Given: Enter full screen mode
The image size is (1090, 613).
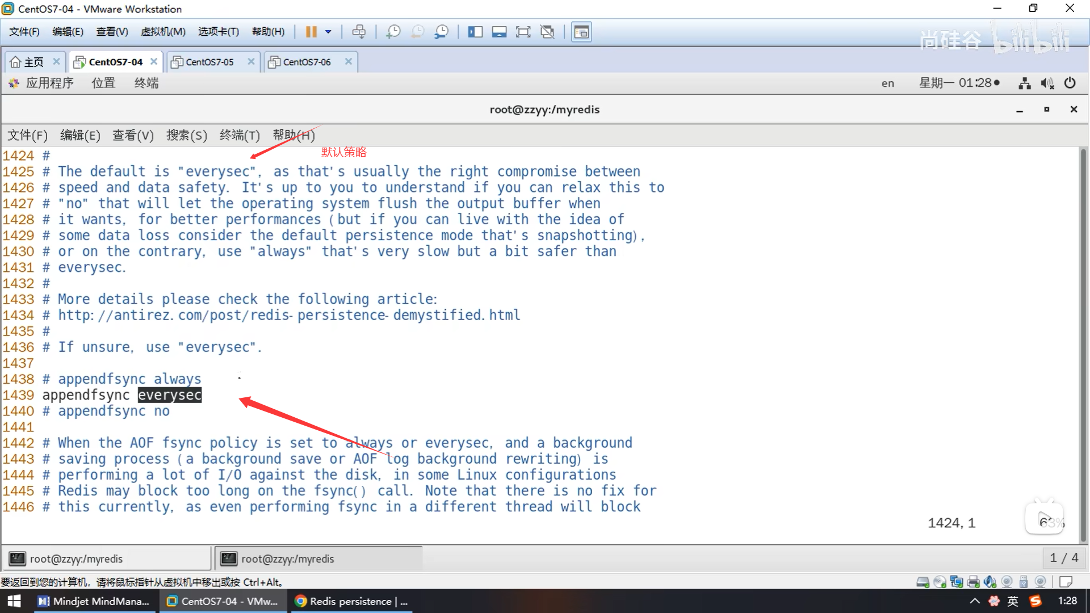Looking at the screenshot, I should [523, 32].
